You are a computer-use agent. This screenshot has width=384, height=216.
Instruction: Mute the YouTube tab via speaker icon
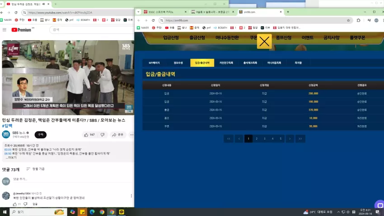(43, 4)
